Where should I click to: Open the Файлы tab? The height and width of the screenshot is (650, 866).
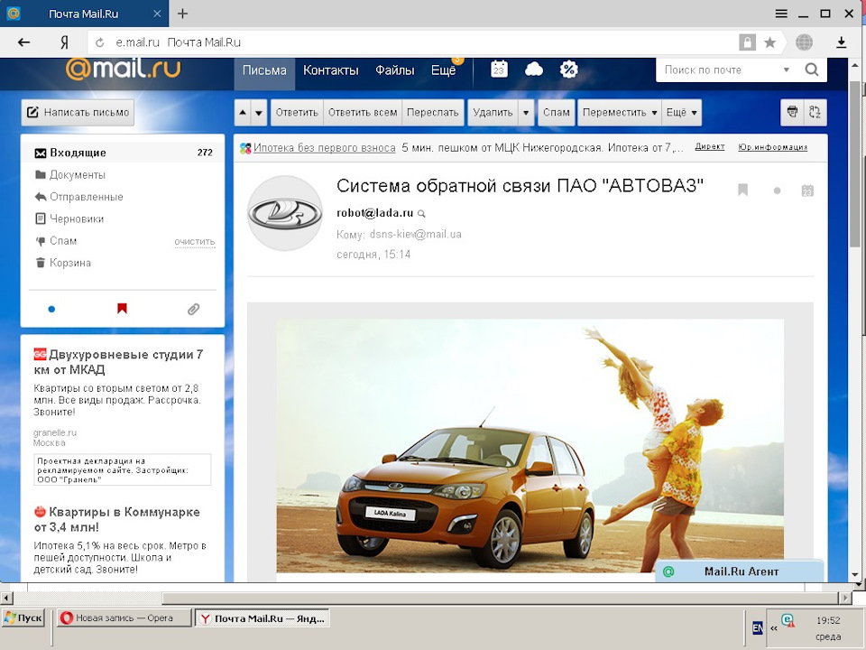(394, 70)
